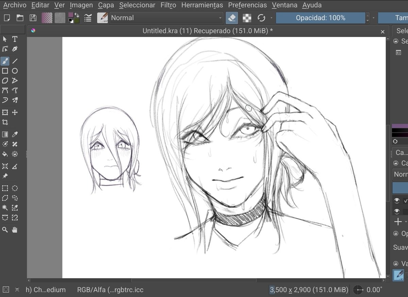Select the Colorize Mask tool
Screen dimensions: 408x297
[5, 144]
